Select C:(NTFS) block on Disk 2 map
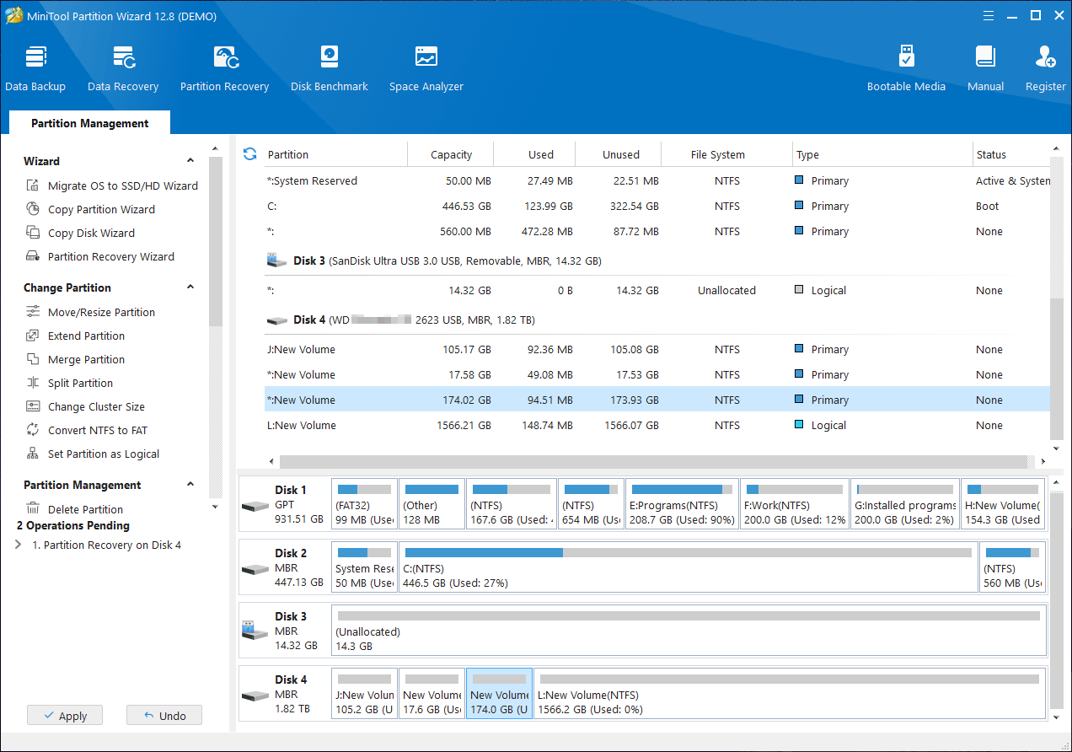1072x752 pixels. [688, 567]
